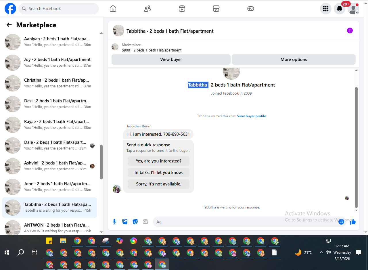Attach a photo using the image icon

125,222
